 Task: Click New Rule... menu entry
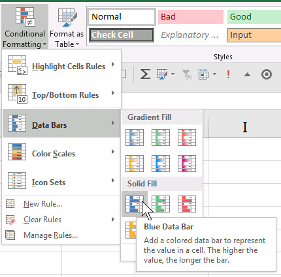61,204
